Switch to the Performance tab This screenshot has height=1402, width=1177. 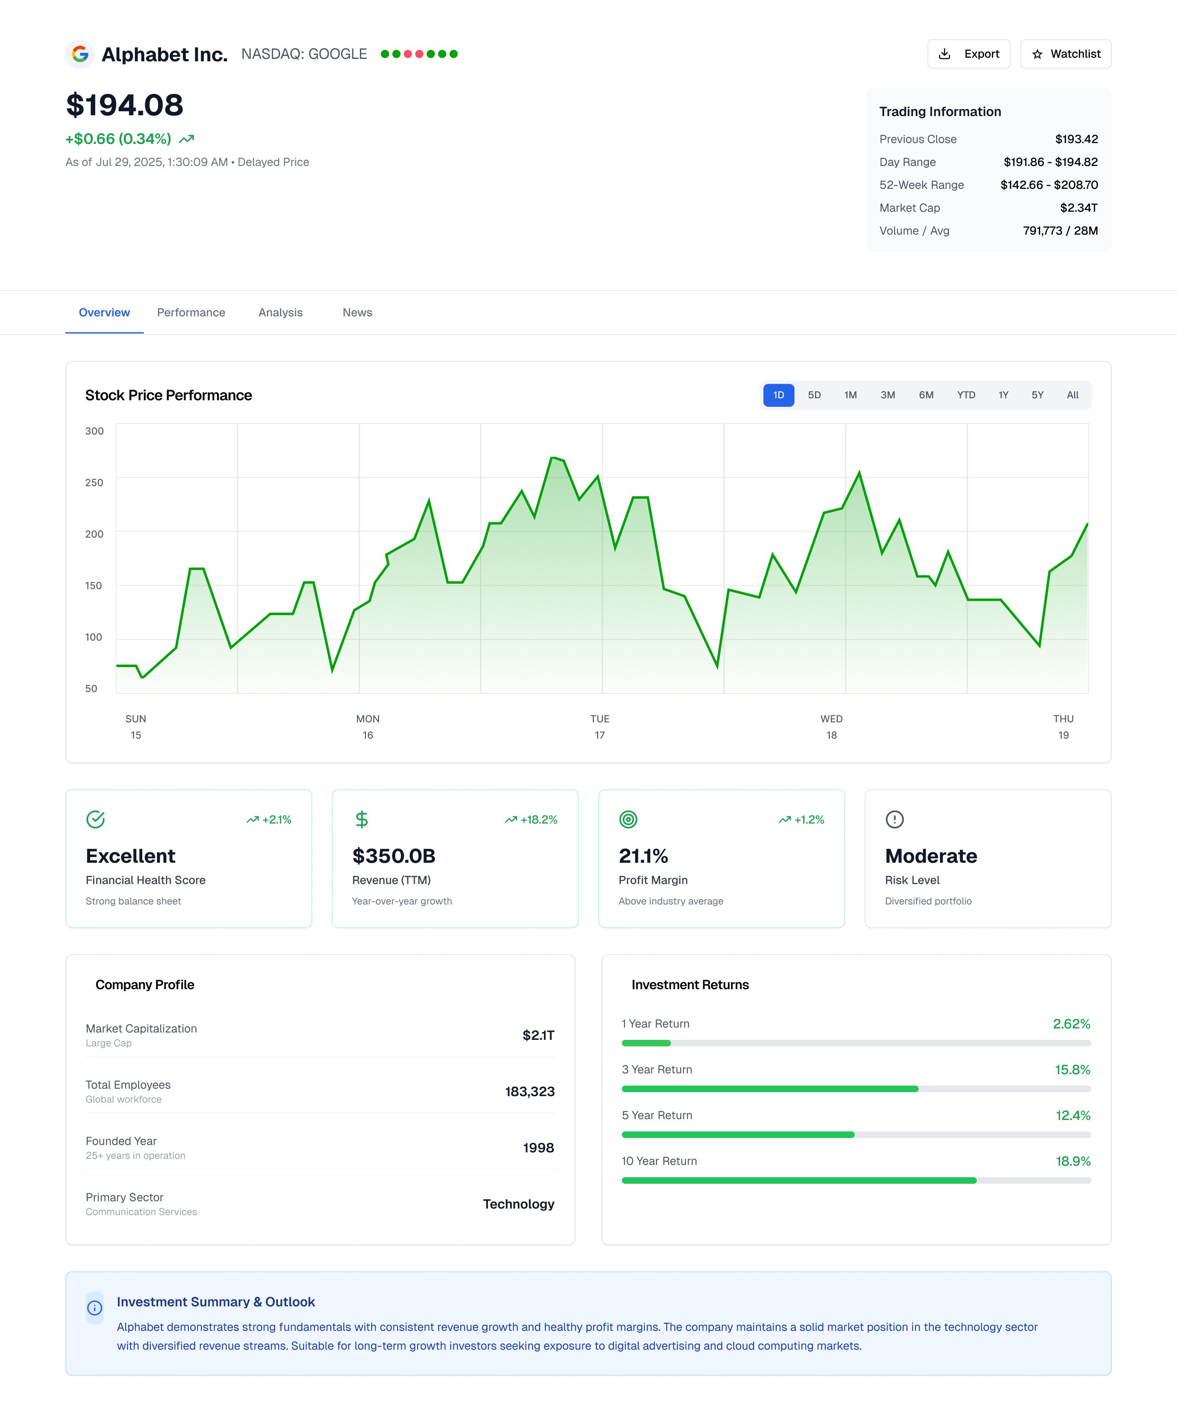(x=191, y=312)
